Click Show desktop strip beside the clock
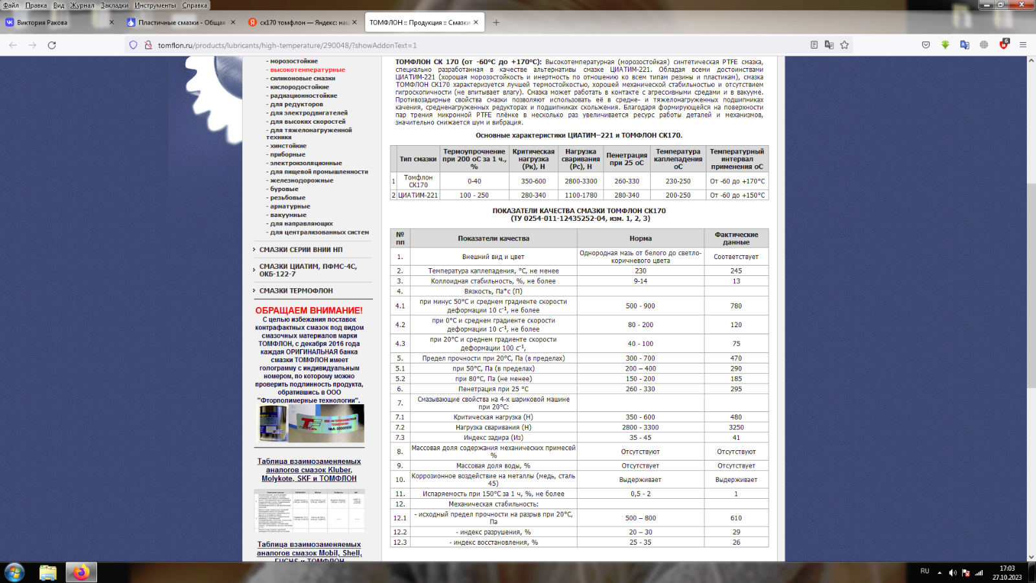The width and height of the screenshot is (1036, 583). pos(1033,573)
